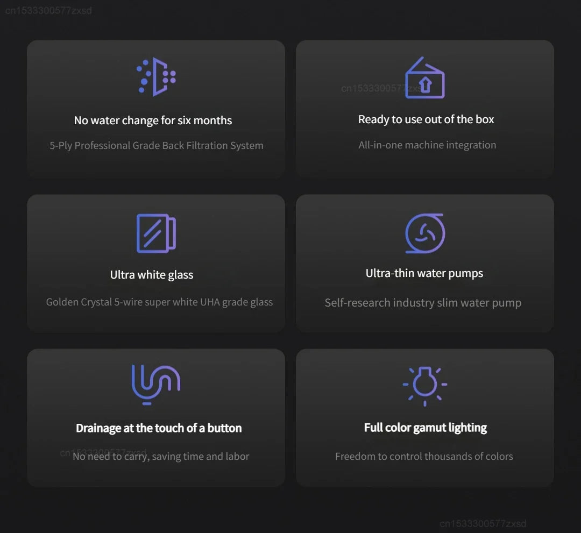Click the water pump fan icon
Viewport: 581px width, 533px height.
[x=424, y=233]
